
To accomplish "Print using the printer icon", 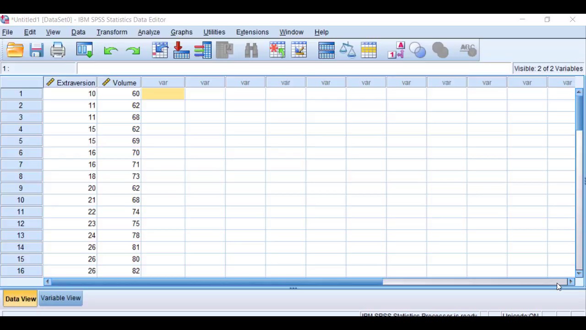I will point(58,50).
